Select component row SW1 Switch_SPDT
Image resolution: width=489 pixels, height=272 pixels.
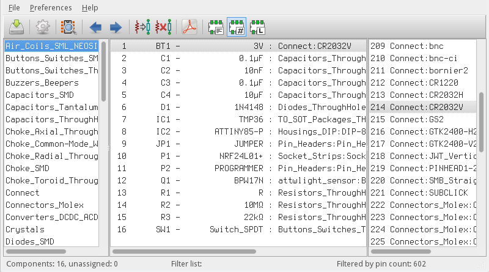[238, 230]
